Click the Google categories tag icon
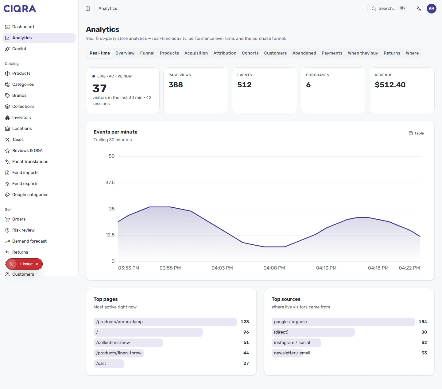 7,195
